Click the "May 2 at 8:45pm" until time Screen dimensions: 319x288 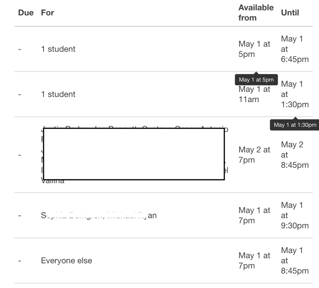(294, 155)
